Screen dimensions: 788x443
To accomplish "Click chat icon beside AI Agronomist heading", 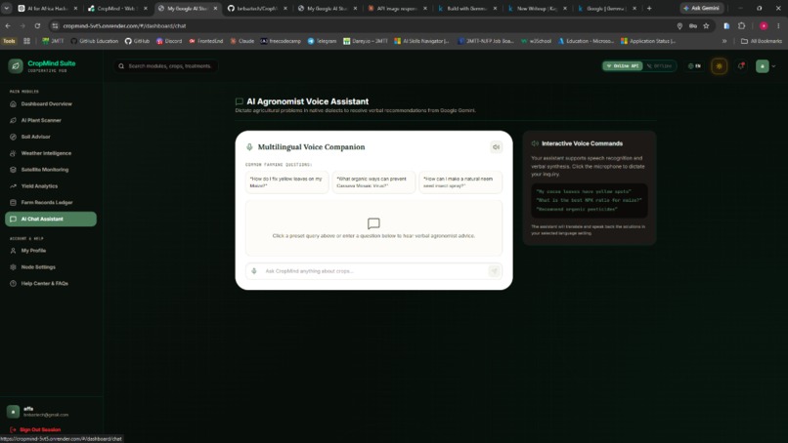I will coord(240,101).
